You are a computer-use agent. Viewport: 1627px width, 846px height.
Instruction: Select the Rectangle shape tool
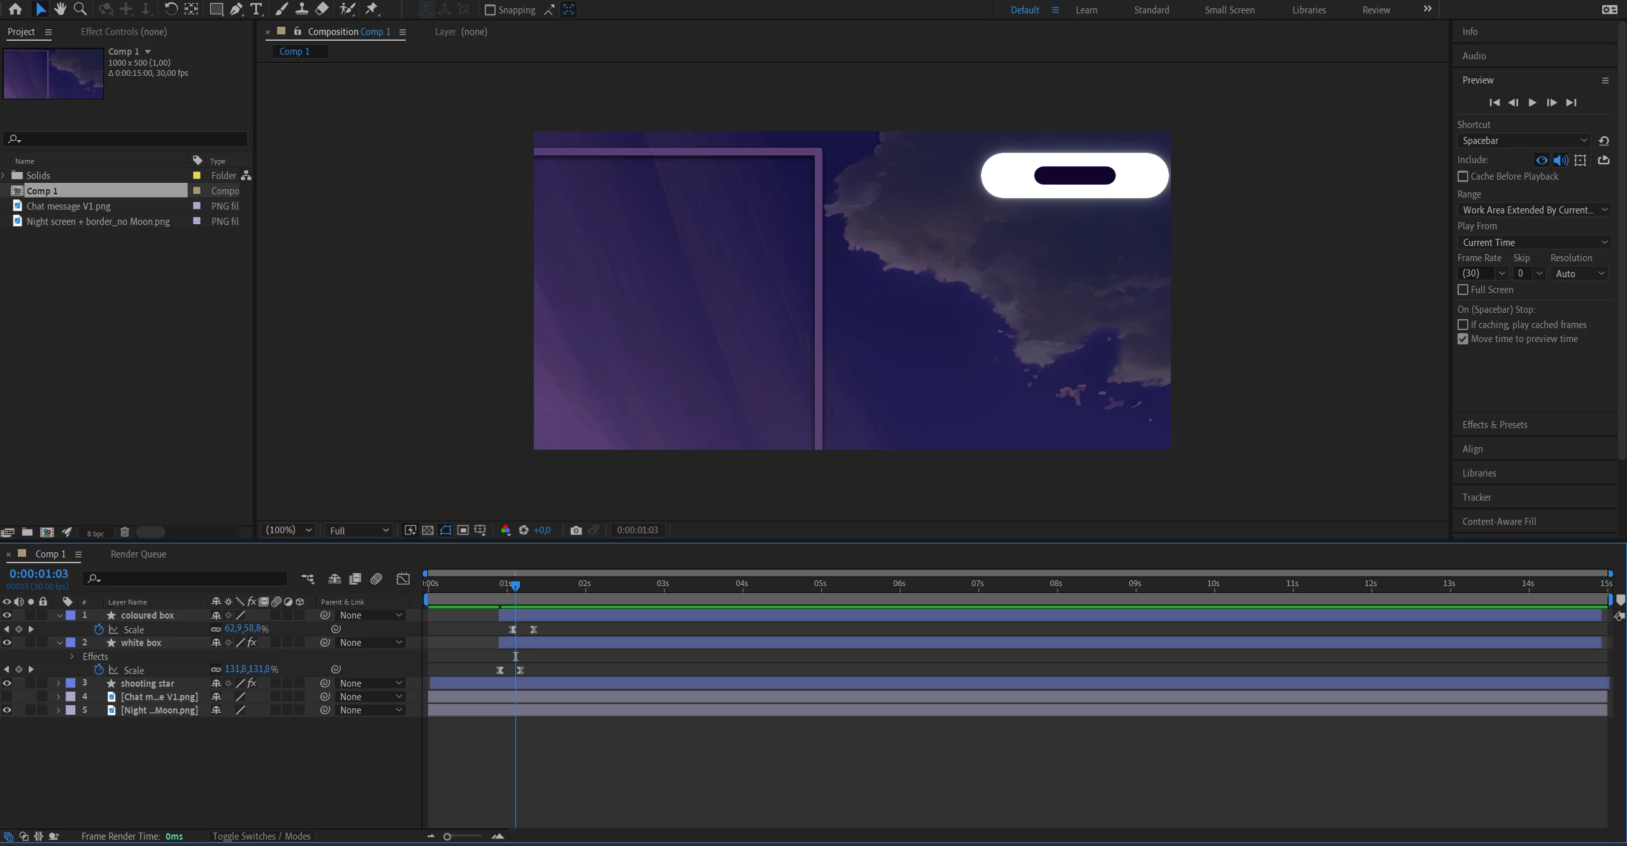pos(216,10)
